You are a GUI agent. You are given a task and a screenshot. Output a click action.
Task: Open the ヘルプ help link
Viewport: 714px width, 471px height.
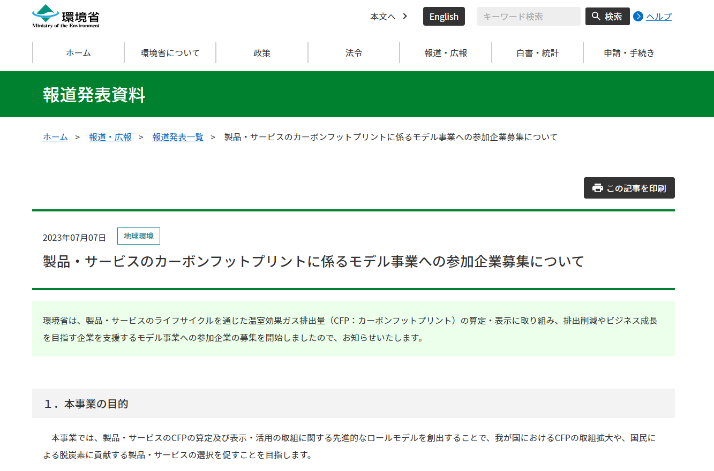[658, 17]
